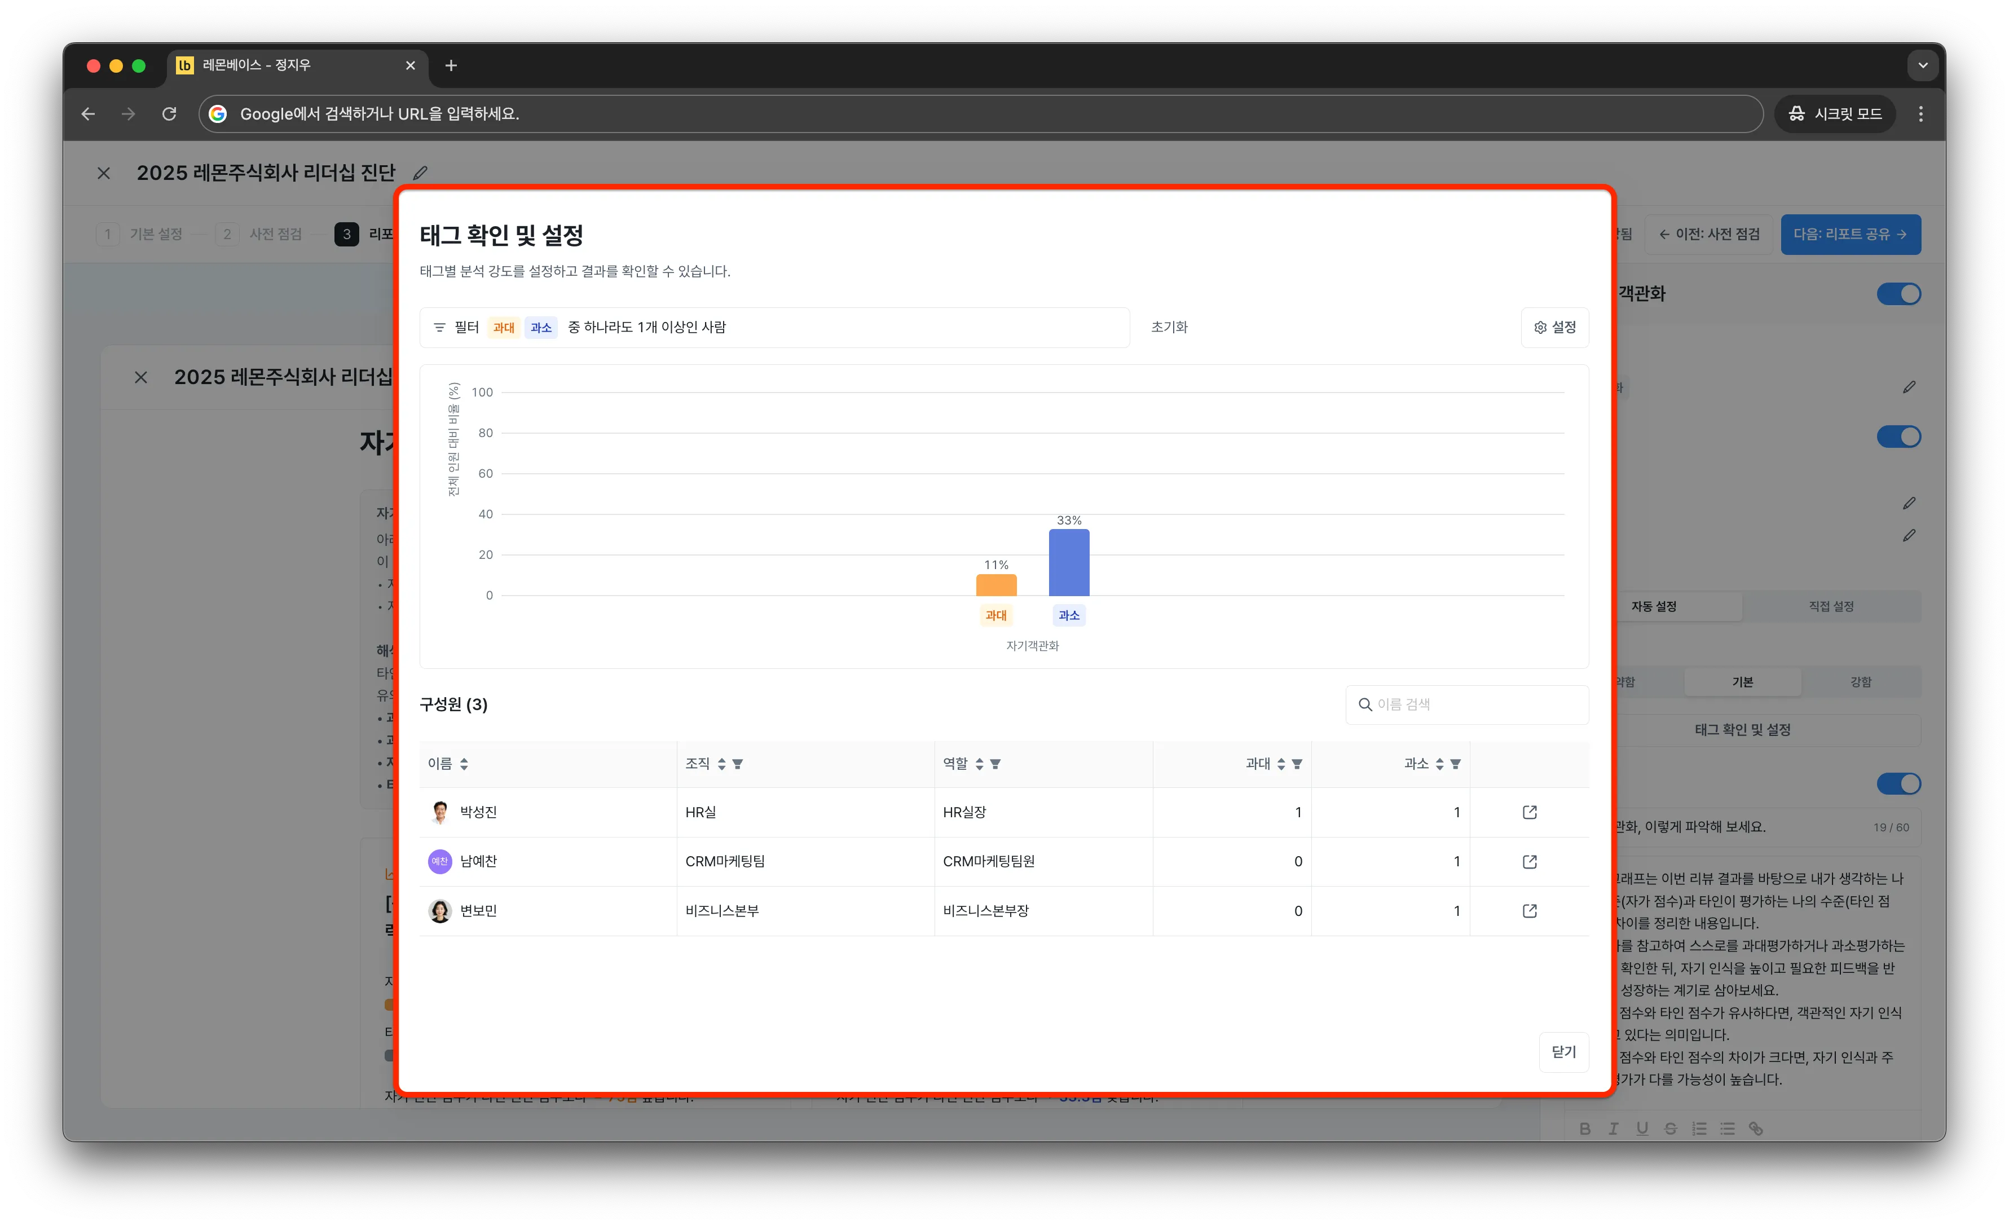Open the filter selector with 과대 과소 tags
The image size is (2009, 1225).
pos(774,327)
